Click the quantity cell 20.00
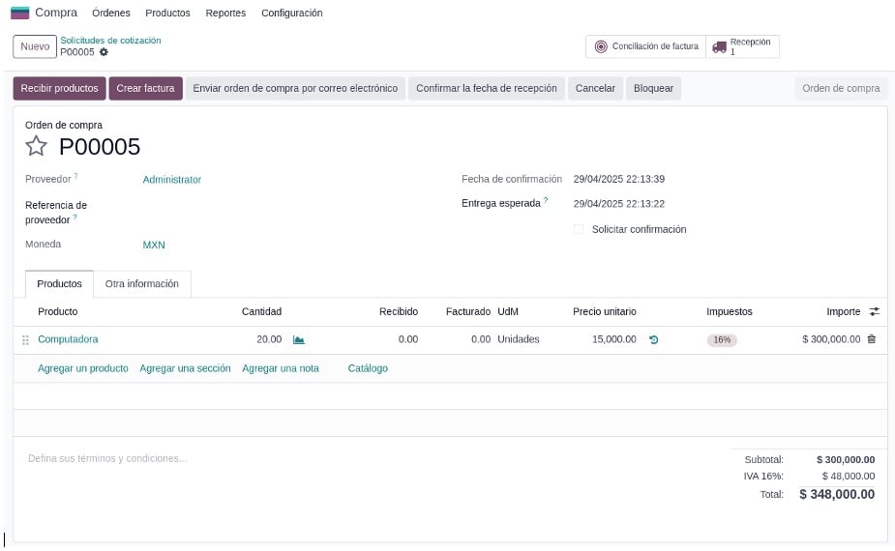 (269, 339)
